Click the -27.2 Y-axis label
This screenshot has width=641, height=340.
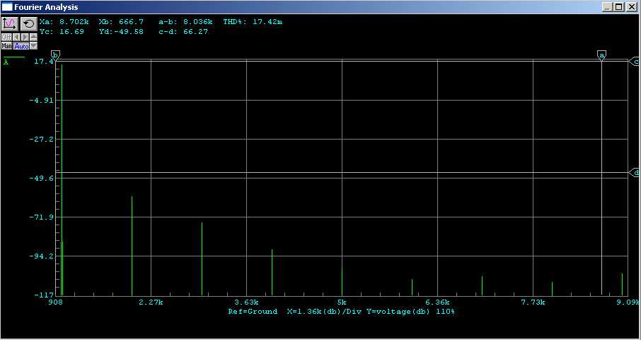[x=41, y=139]
